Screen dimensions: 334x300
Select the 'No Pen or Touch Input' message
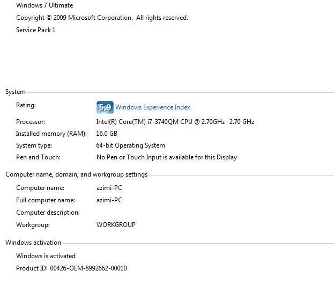(x=167, y=157)
